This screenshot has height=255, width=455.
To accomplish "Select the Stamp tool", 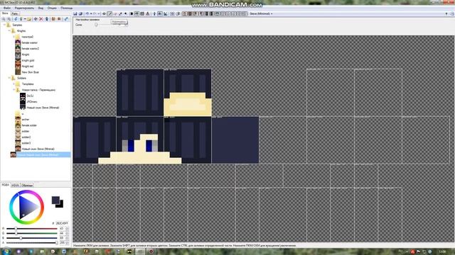I will coord(147,13).
